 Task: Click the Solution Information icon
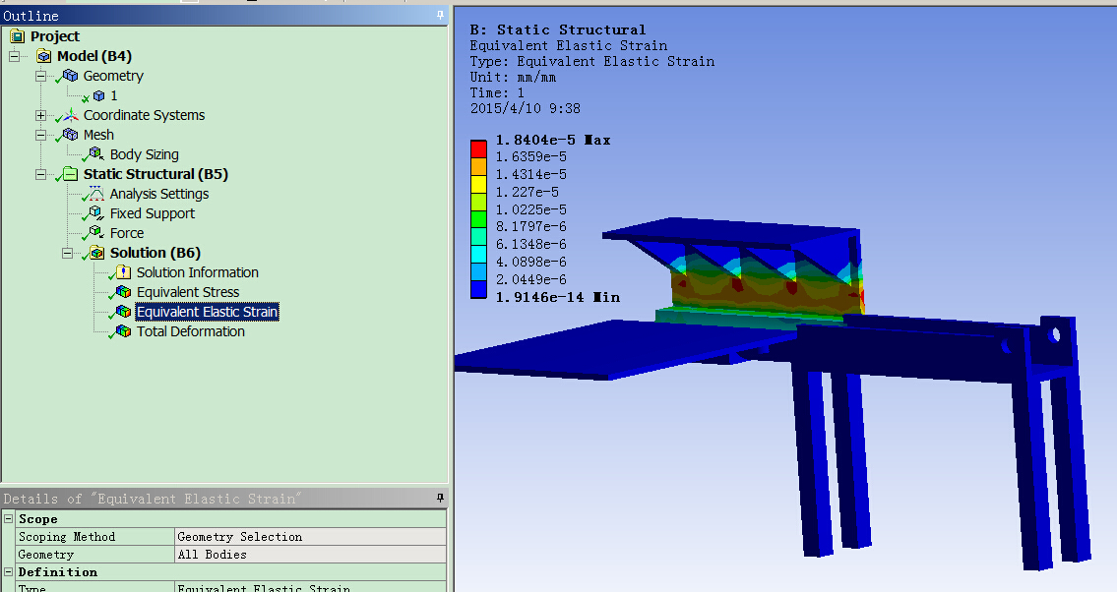point(123,272)
